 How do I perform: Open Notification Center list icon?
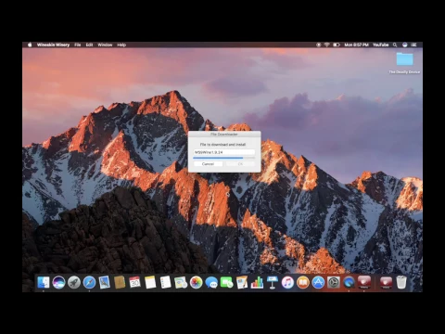(414, 45)
